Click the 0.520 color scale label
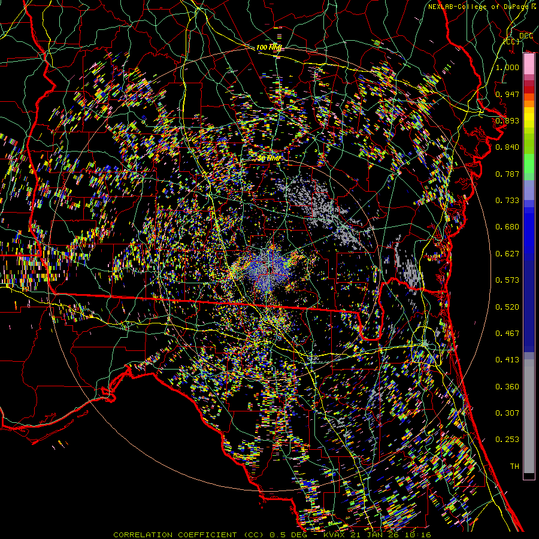 click(507, 307)
